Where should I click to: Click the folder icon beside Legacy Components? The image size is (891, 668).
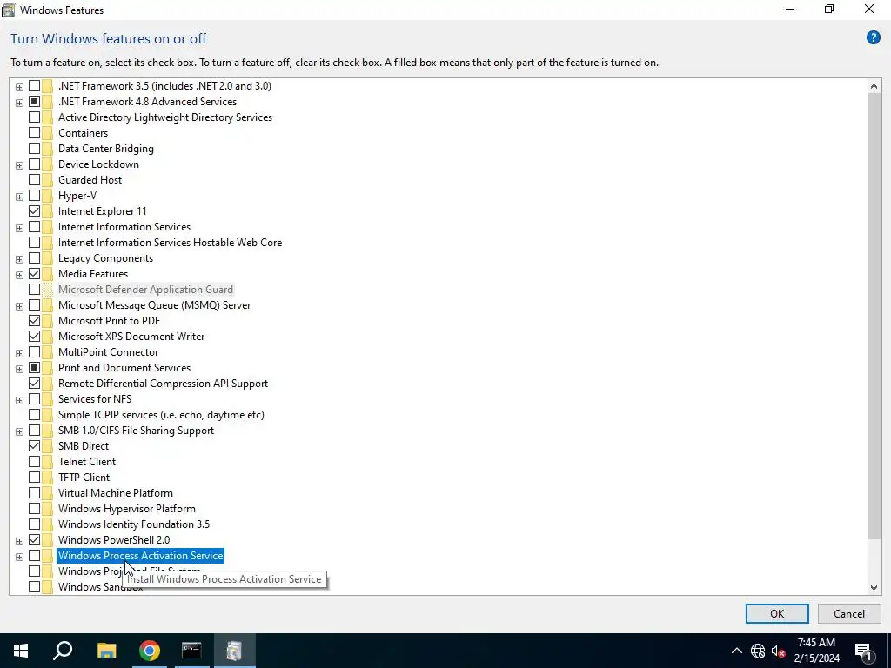click(x=47, y=258)
